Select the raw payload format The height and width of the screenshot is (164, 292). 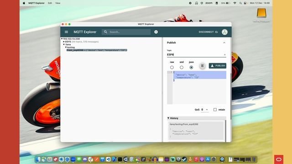(172, 67)
